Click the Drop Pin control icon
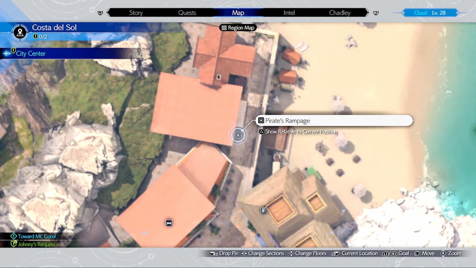 point(213,254)
